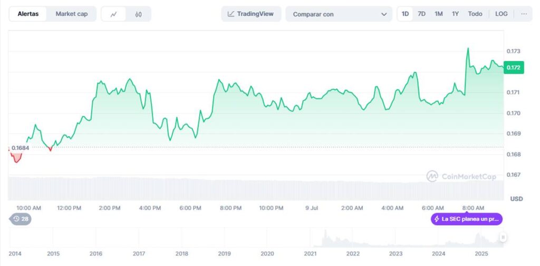Select the 1M time range
The height and width of the screenshot is (266, 540).
coord(438,14)
